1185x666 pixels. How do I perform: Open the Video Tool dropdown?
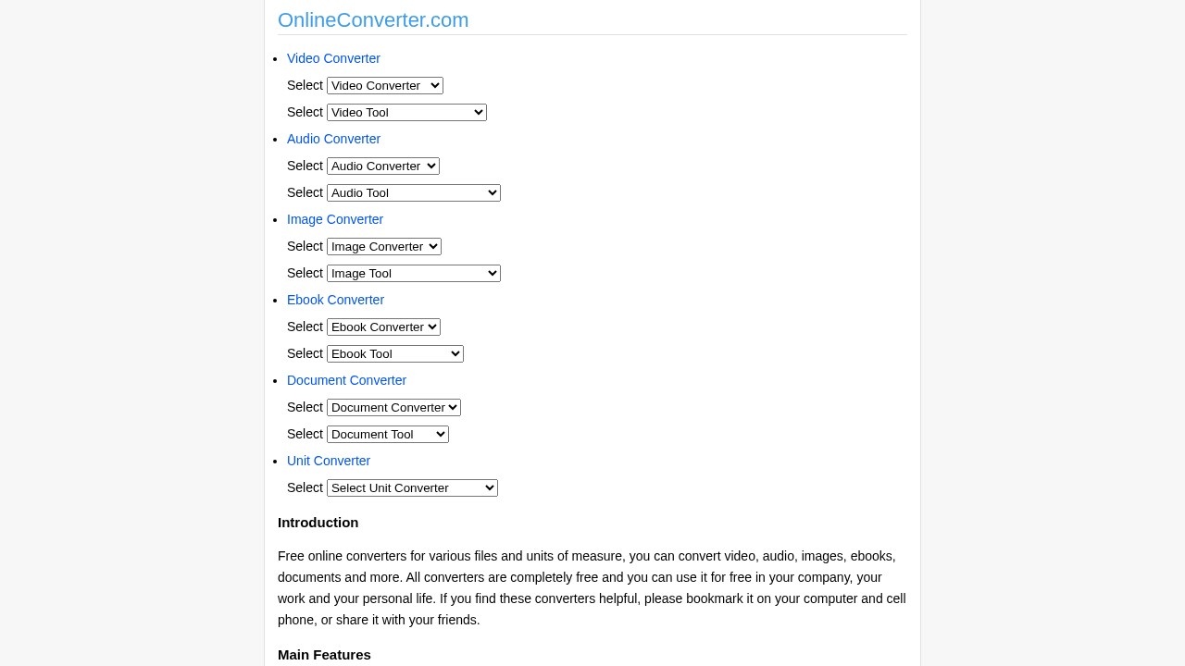(x=406, y=112)
